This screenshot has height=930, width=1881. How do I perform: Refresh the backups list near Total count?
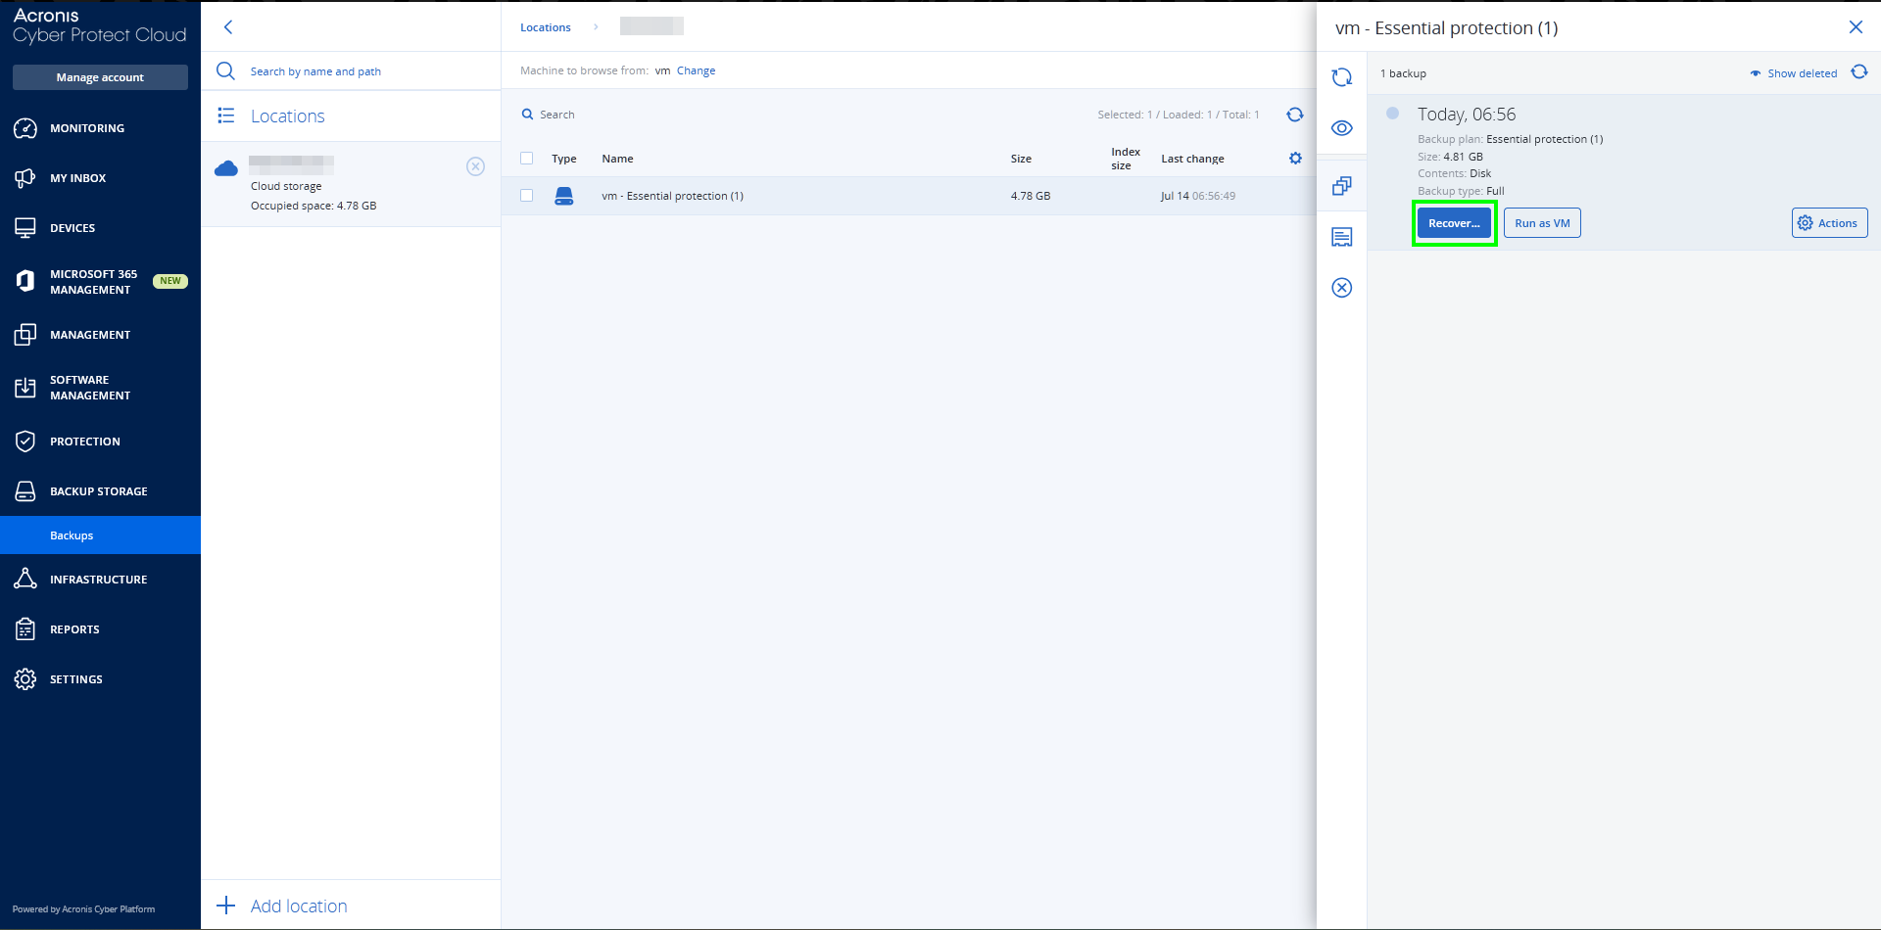pyautogui.click(x=1294, y=116)
